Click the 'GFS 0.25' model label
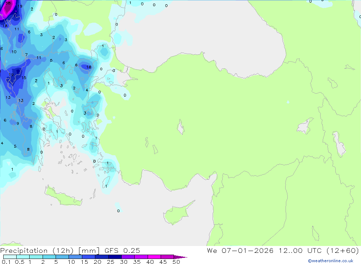This screenshot has width=361, height=264. coord(122,251)
